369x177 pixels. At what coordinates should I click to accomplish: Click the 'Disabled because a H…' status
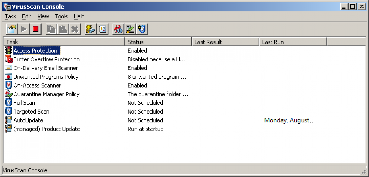pyautogui.click(x=157, y=59)
